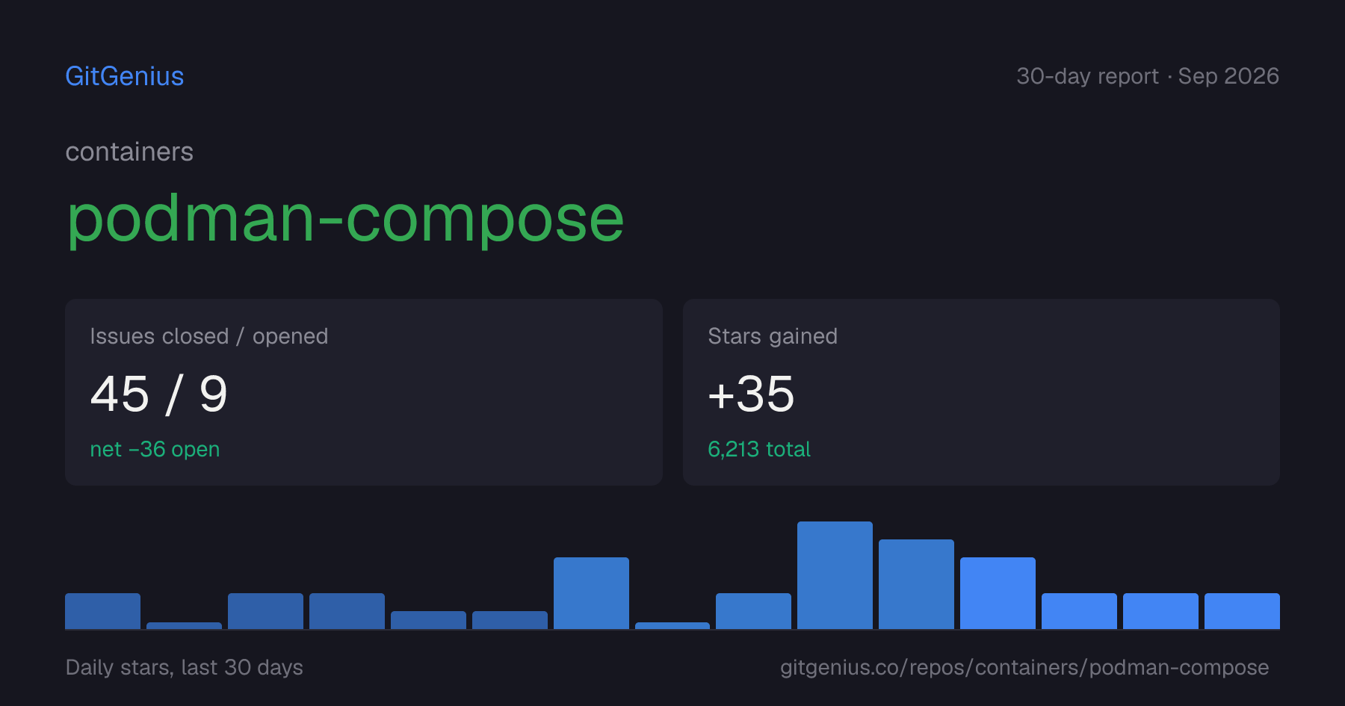Viewport: 1345px width, 706px height.
Task: Click the podman-compose repository title
Action: [345, 220]
